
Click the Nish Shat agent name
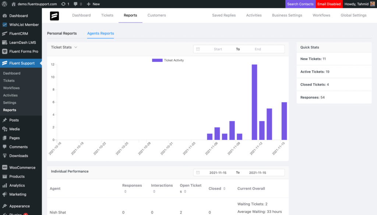(x=58, y=212)
